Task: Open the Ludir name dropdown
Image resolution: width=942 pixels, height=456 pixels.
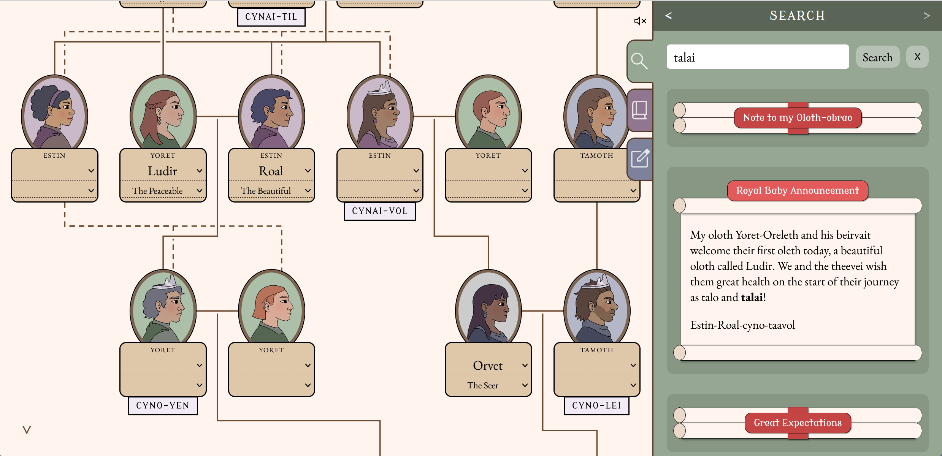Action: pos(163,171)
